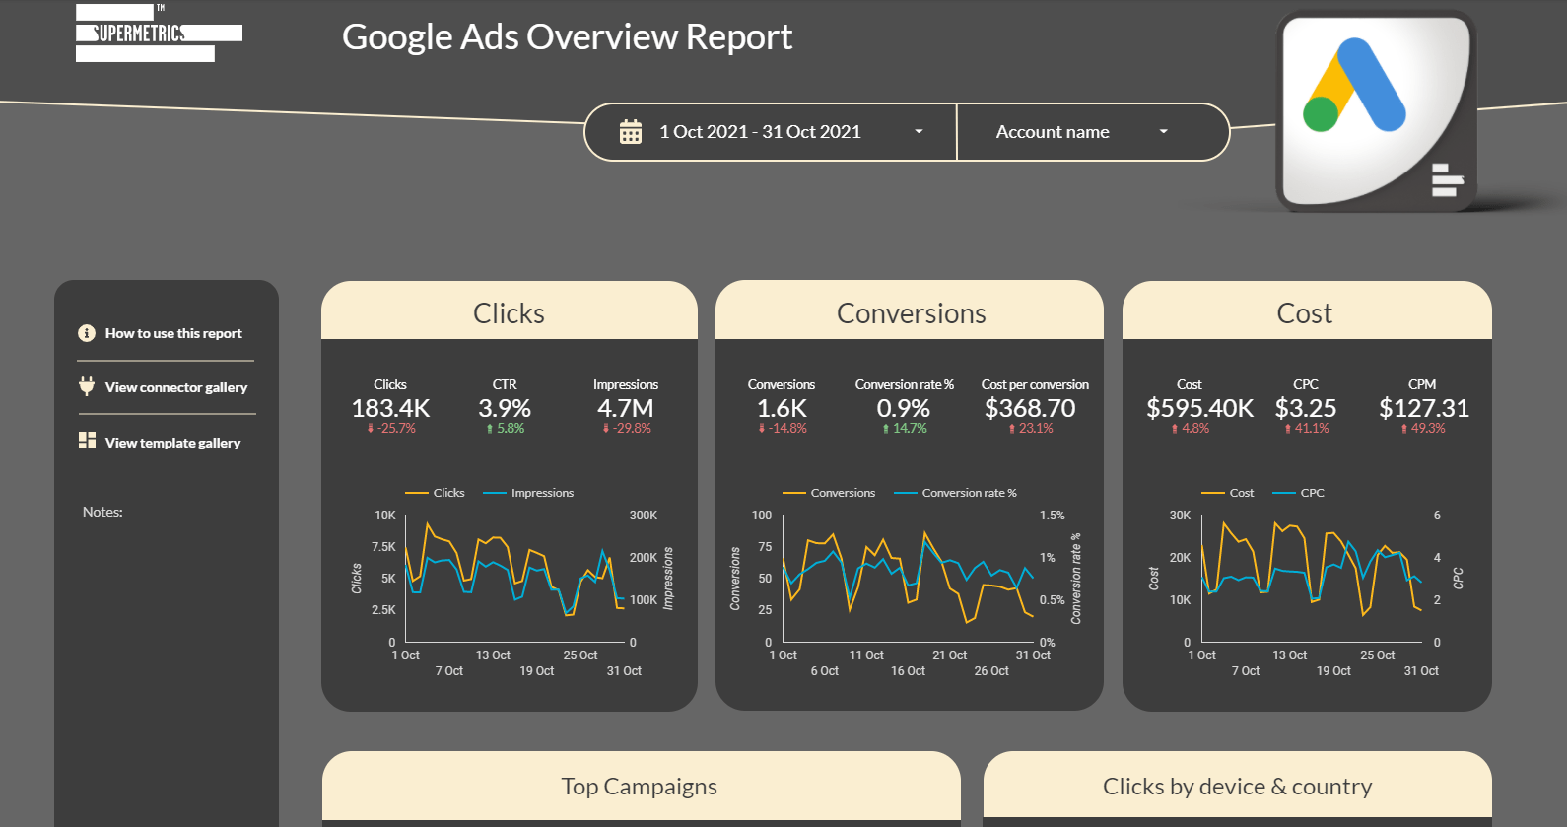The width and height of the screenshot is (1567, 827).
Task: Click the 4.7M impressions value
Action: pyautogui.click(x=626, y=408)
